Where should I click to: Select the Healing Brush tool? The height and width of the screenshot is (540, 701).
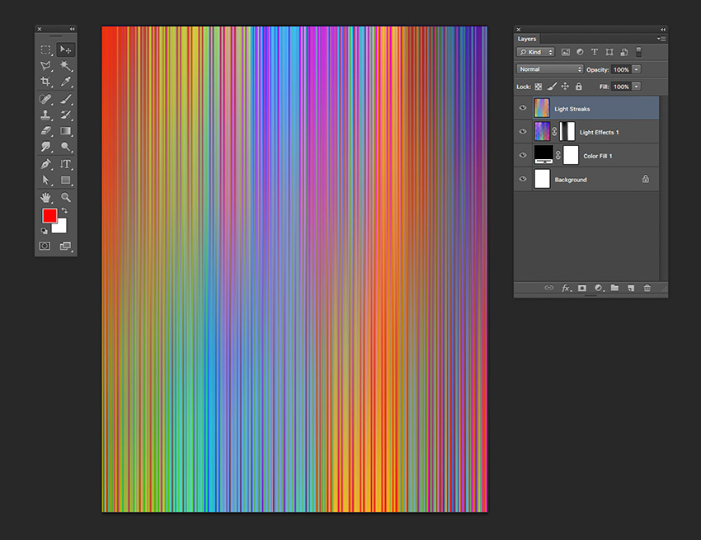(45, 99)
